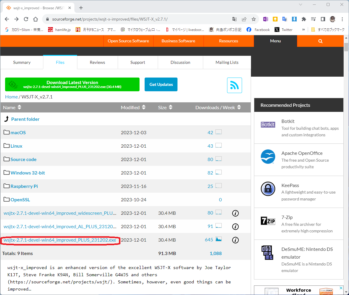This screenshot has height=295, width=349.
Task: Open the Open Source Software menu
Action: coord(128,41)
